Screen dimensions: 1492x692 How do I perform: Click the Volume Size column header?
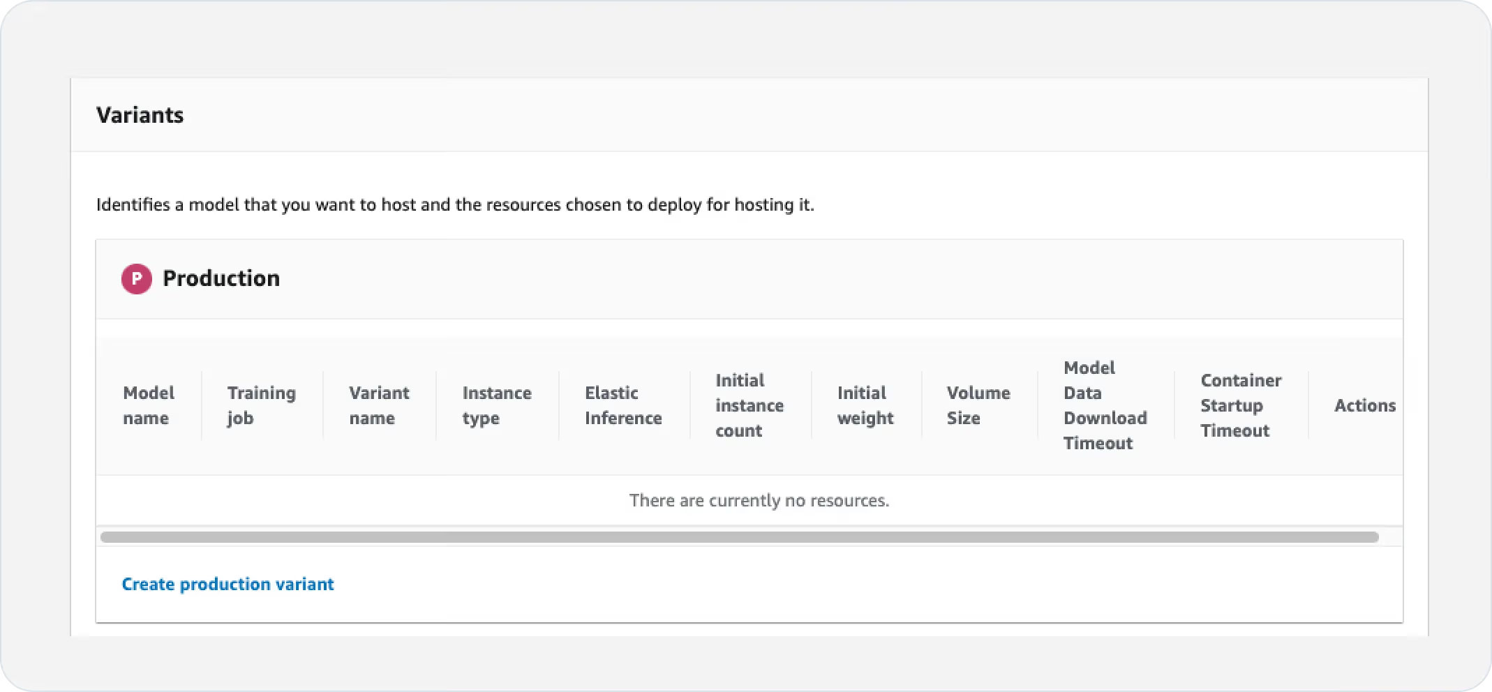[x=978, y=405]
